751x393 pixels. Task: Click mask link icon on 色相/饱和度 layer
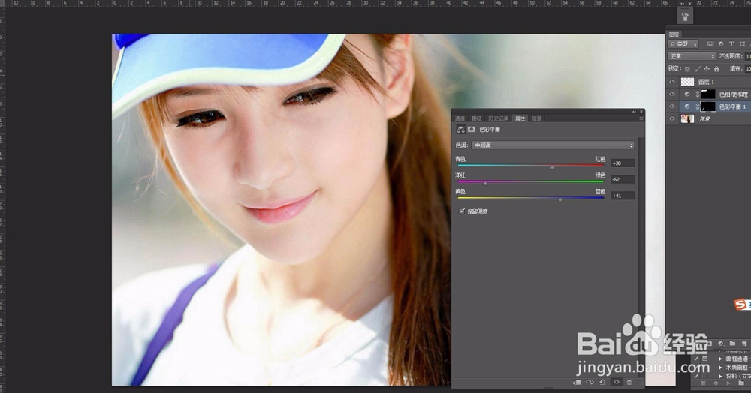pos(698,94)
